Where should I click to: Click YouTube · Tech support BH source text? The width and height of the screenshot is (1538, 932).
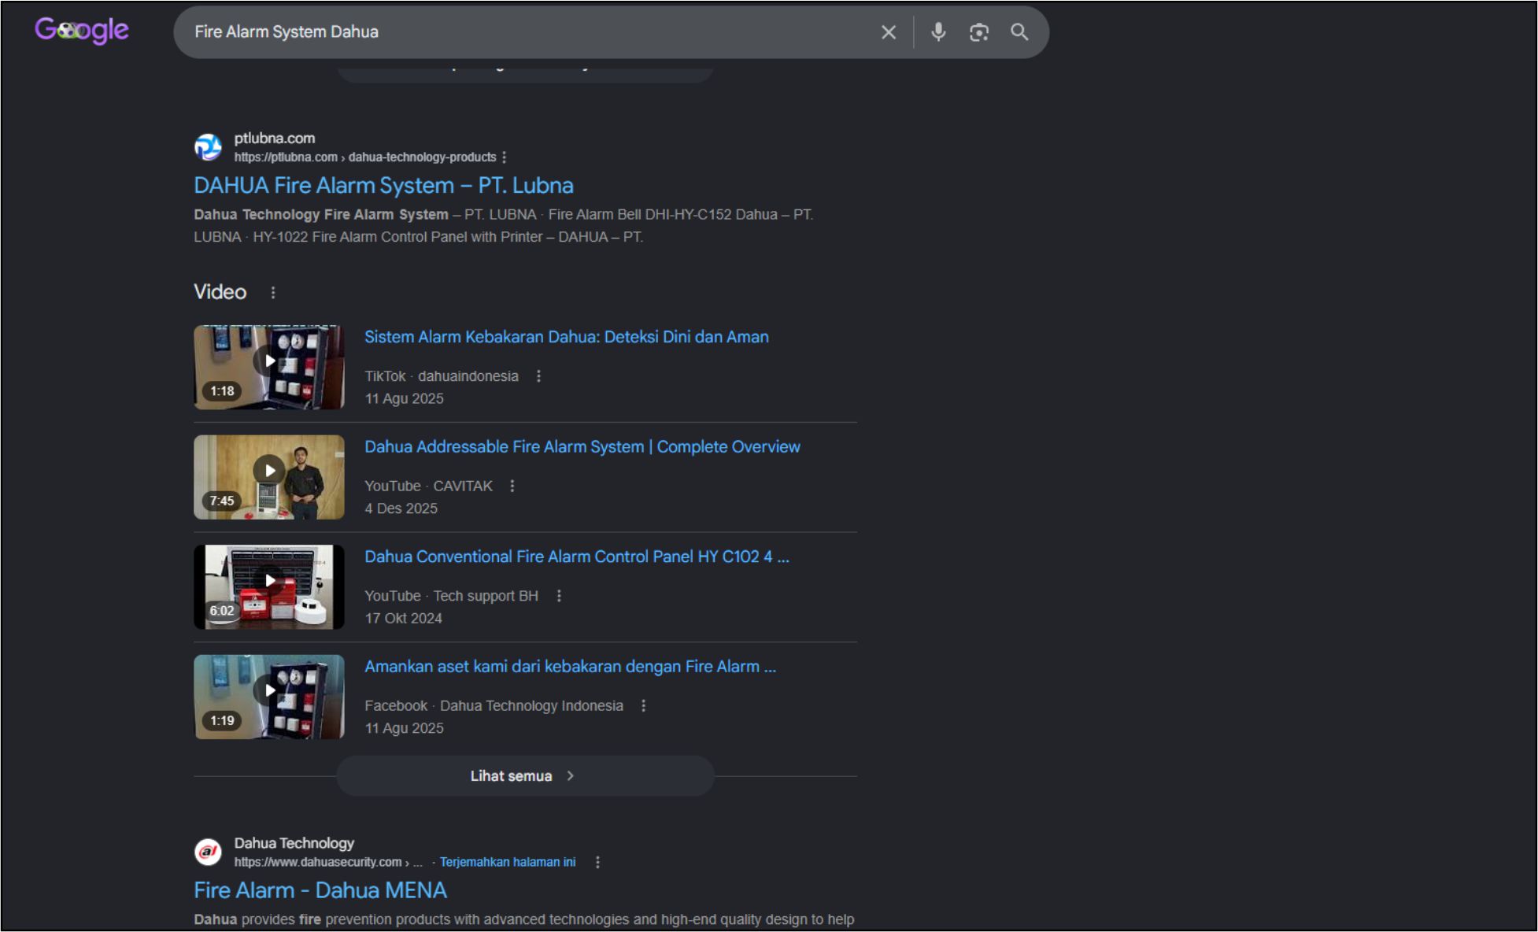click(x=452, y=596)
